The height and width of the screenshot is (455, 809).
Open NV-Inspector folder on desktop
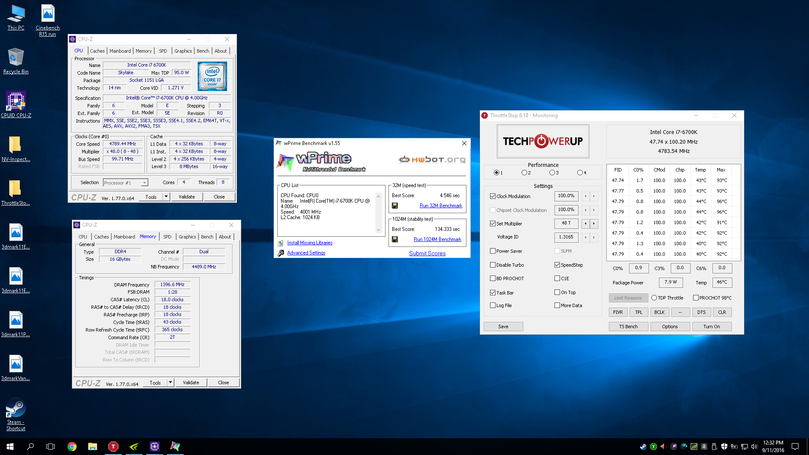coord(16,148)
